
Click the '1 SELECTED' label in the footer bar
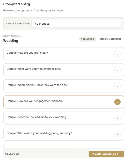pyautogui.click(x=11, y=154)
